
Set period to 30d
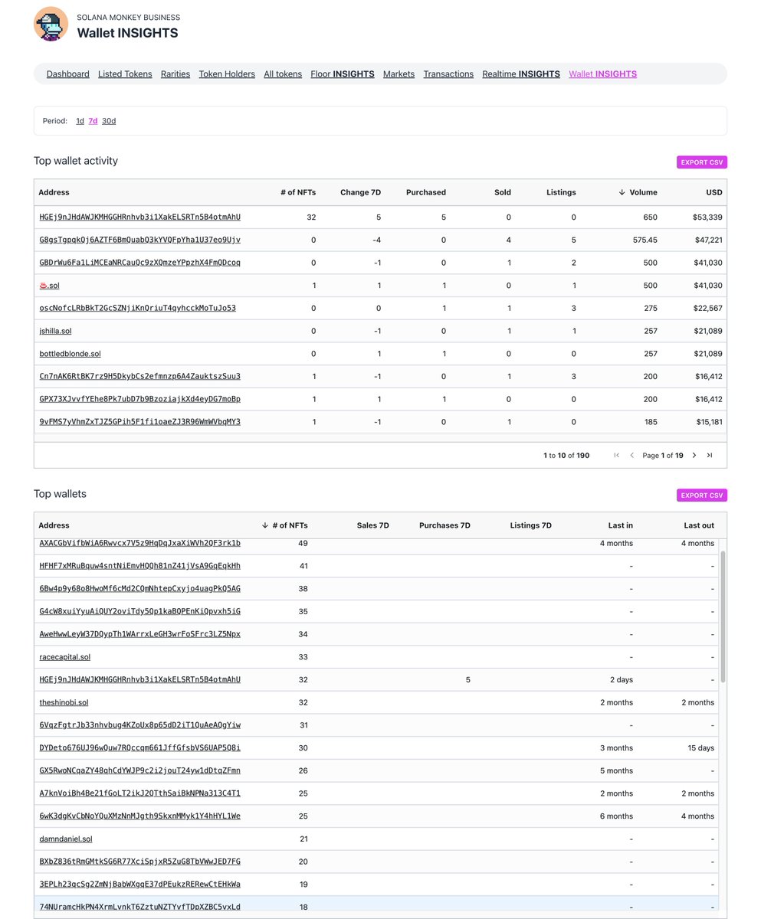(x=109, y=121)
